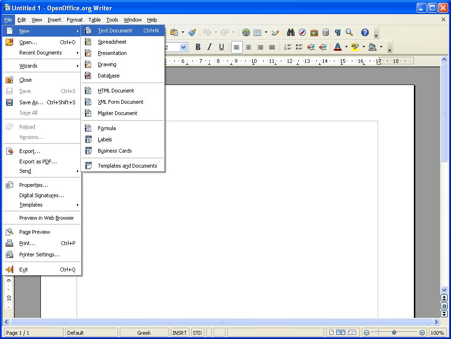The width and height of the screenshot is (451, 339).
Task: Choose Page Preview from File menu
Action: coord(42,232)
